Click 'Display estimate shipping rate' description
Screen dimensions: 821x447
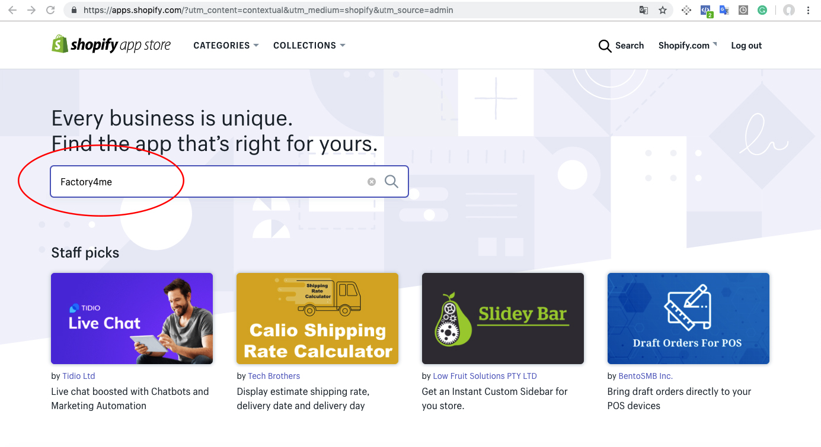tap(303, 398)
